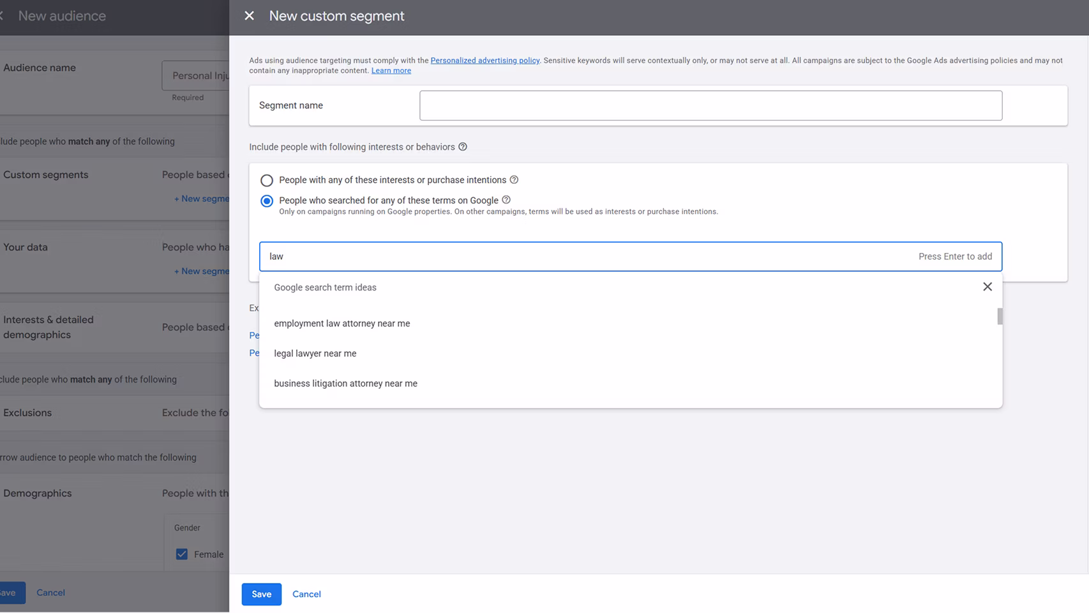The height and width of the screenshot is (613, 1089).
Task: Select people with interests or purchase intentions
Action: click(267, 181)
